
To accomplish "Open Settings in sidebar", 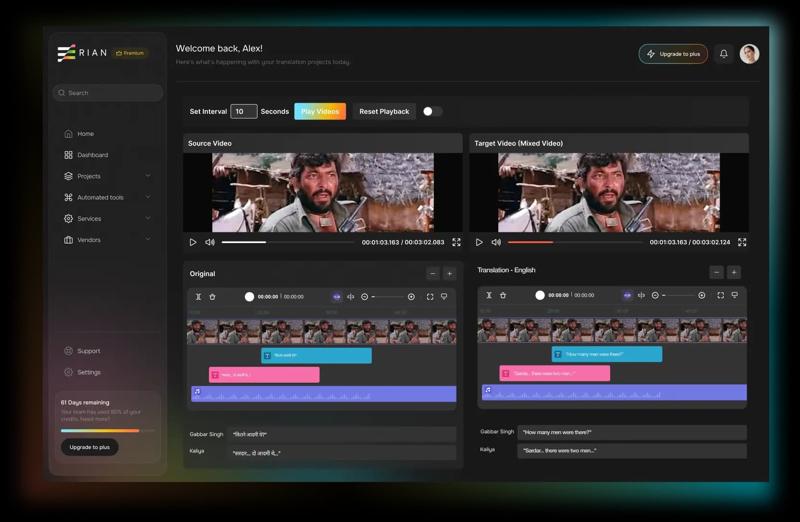I will 83,372.
